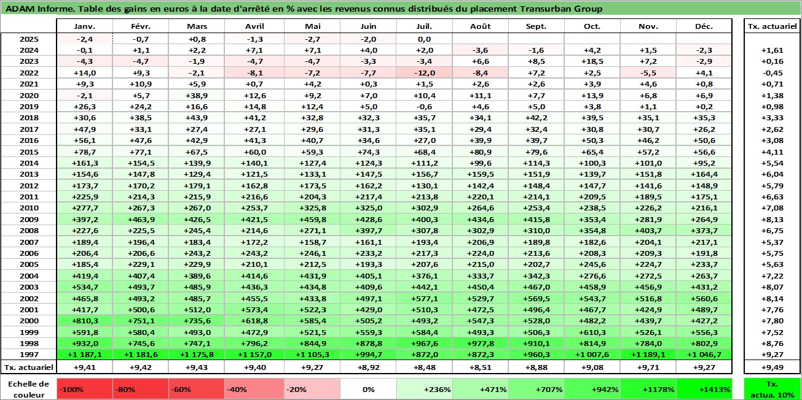The height and width of the screenshot is (400, 802).
Task: Click the +1178% green swatch
Action: tap(648, 388)
